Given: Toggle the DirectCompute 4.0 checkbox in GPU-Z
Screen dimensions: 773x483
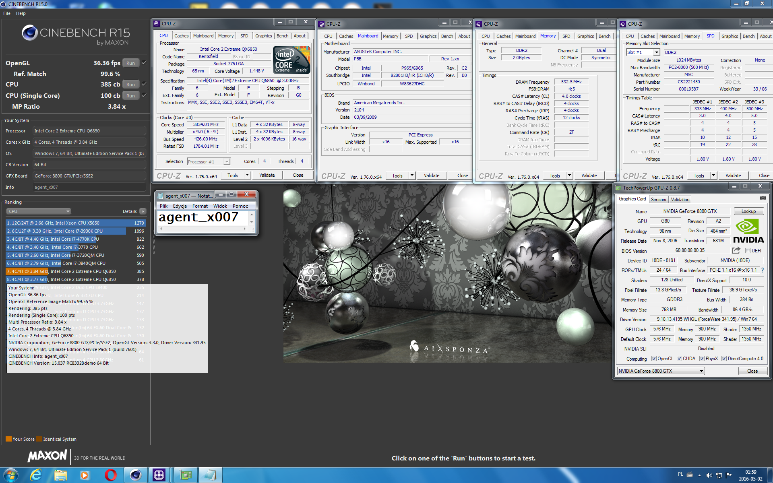Looking at the screenshot, I should 724,359.
